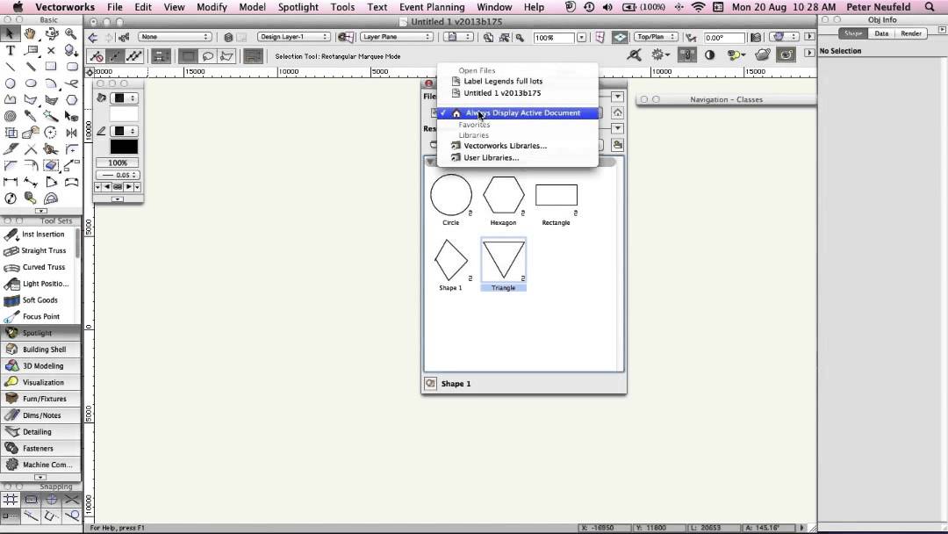Open the Layer Plane dropdown
This screenshot has width=948, height=534.
(x=397, y=37)
